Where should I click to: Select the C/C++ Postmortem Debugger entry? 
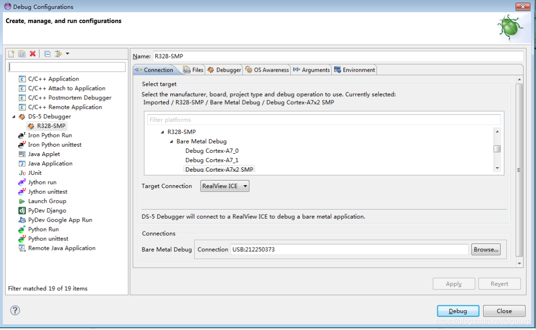click(x=70, y=98)
